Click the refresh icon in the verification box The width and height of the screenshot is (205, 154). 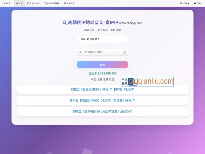point(124,52)
